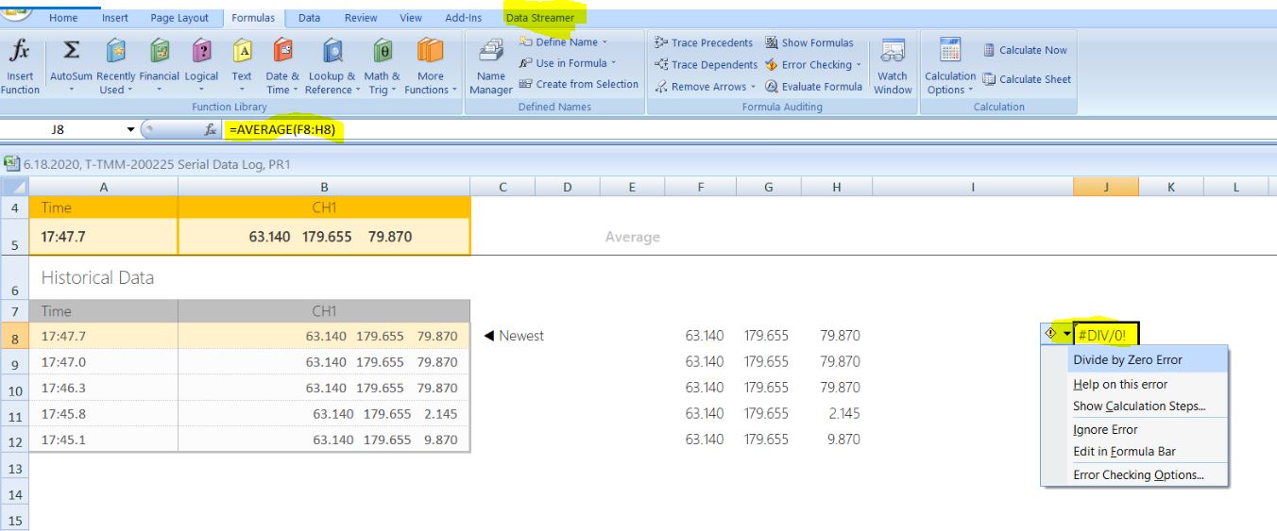Switch to the Data tab
The image size is (1277, 531).
click(x=309, y=18)
